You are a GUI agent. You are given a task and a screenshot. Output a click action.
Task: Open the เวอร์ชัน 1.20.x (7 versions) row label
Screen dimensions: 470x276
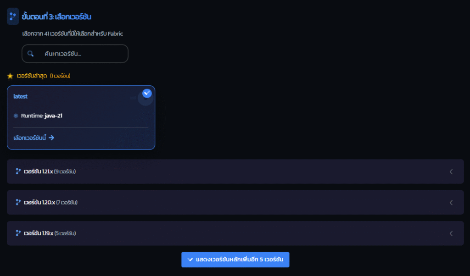click(50, 202)
